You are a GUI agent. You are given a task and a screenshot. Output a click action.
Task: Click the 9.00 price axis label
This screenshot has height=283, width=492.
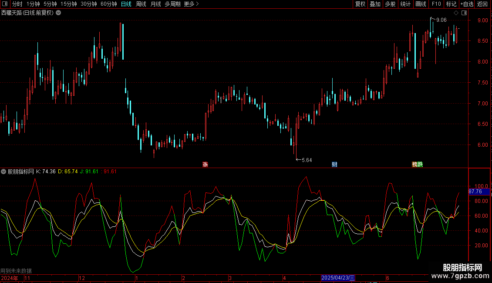pos(482,20)
